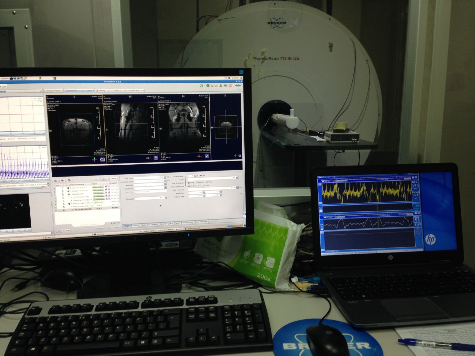Click the highlighted second icon above instruction list

coord(62,180)
